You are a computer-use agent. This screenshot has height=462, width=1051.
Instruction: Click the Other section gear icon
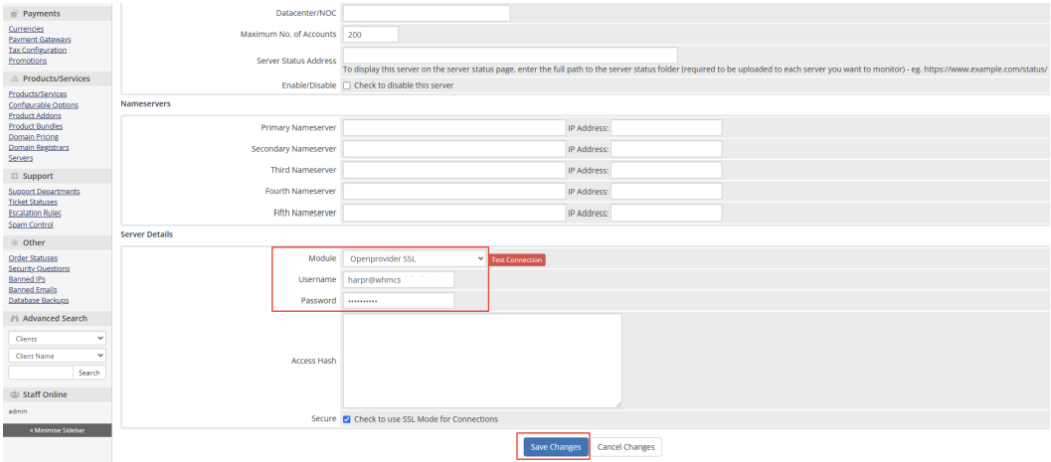(x=14, y=242)
